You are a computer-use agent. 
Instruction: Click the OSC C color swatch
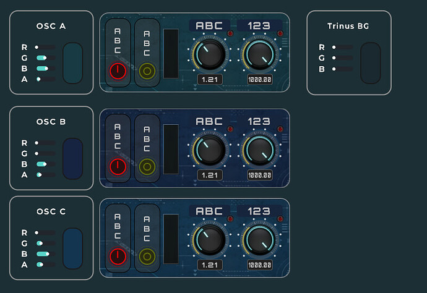(x=72, y=248)
